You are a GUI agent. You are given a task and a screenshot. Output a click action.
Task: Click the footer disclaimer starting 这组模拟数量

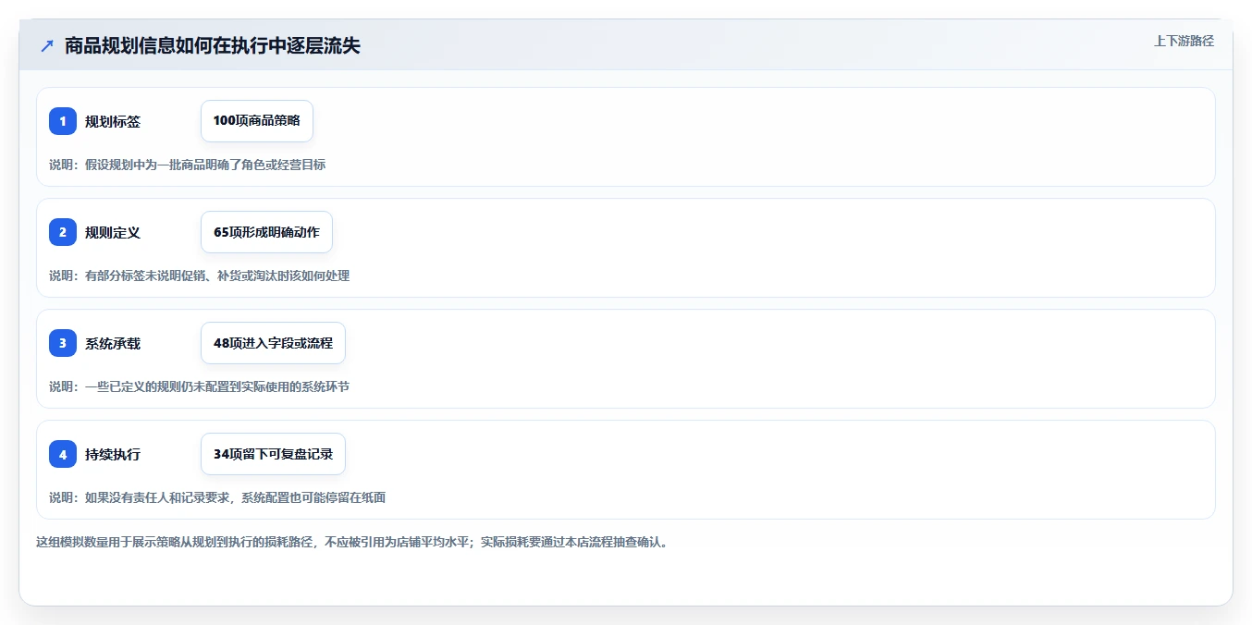point(351,543)
